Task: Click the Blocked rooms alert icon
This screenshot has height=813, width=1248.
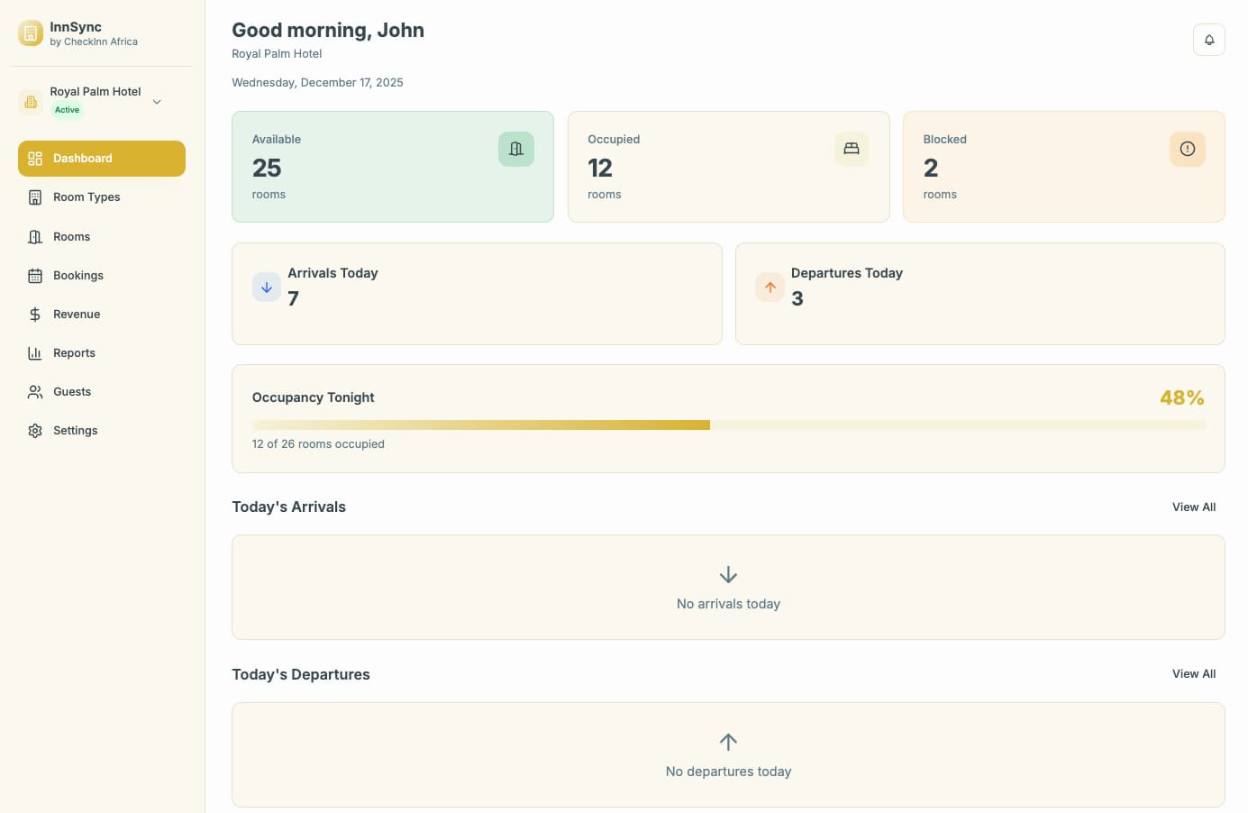Action: click(1187, 149)
